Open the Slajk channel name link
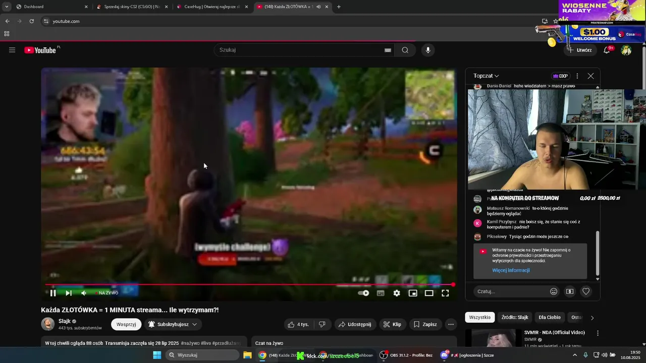 [x=65, y=321]
